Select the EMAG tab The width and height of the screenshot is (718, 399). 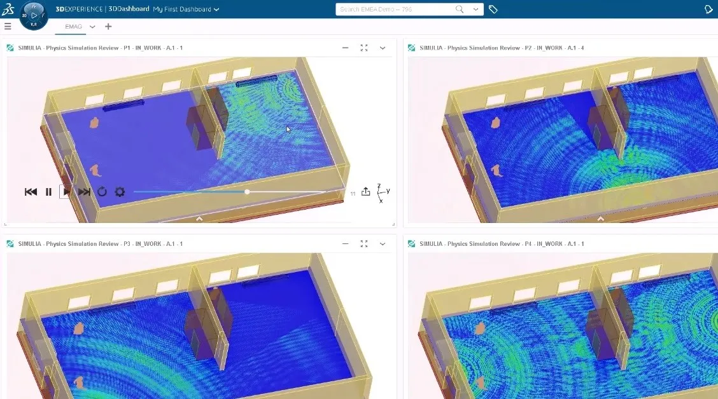[74, 27]
